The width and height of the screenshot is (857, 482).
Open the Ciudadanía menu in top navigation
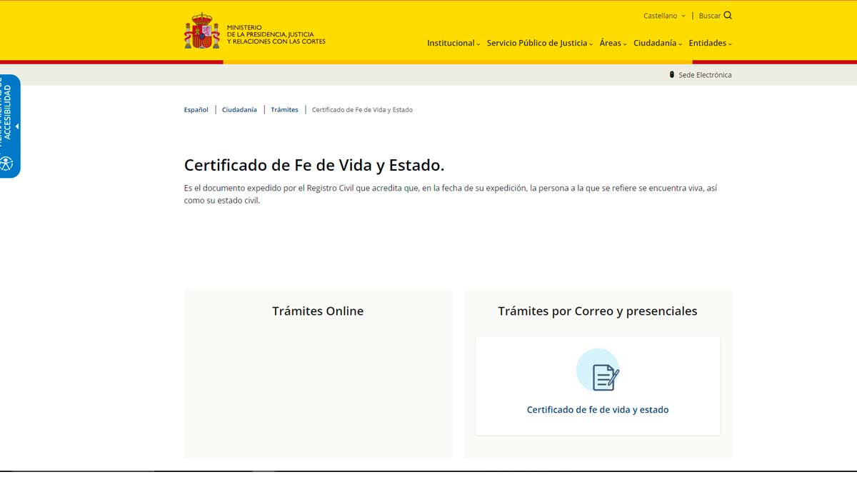coord(657,44)
